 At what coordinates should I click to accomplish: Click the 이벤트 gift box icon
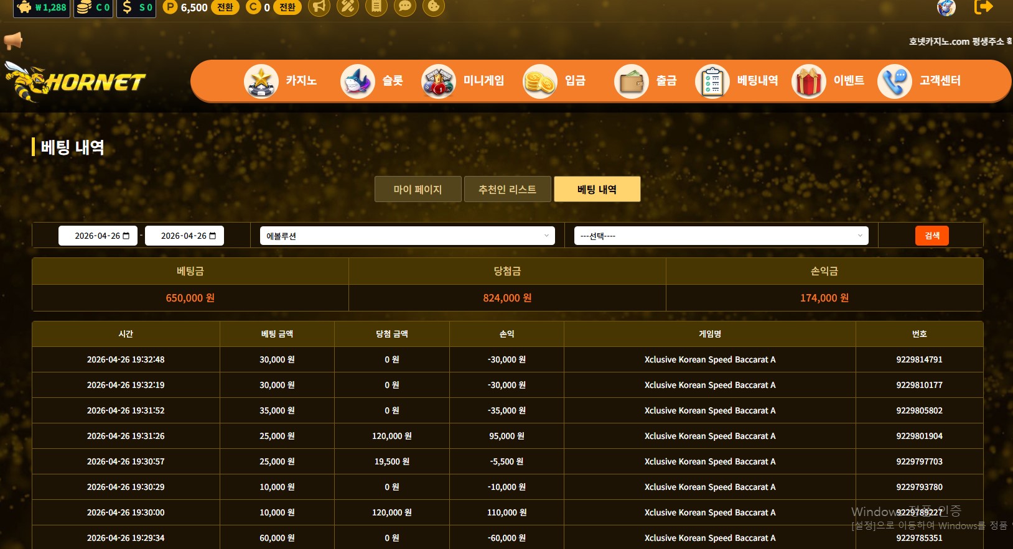(x=808, y=81)
